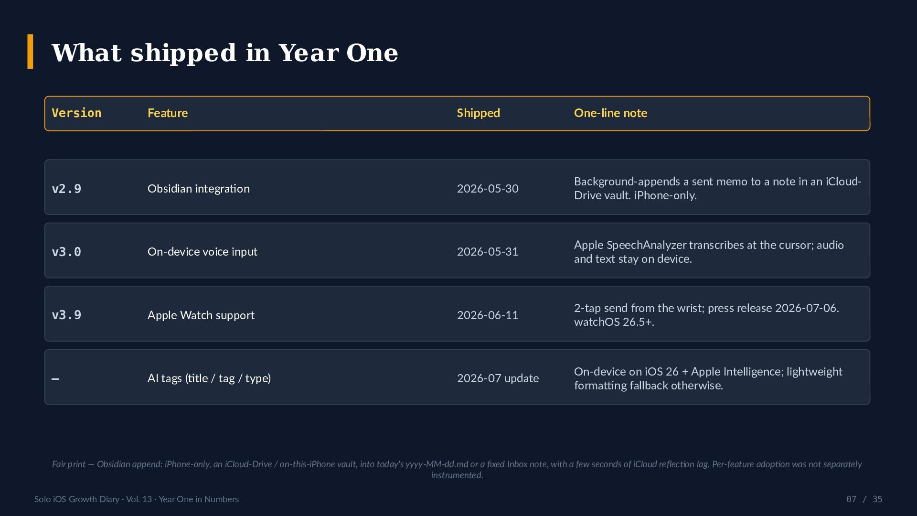
Task: Select the Apple Watch support feature
Action: (x=201, y=315)
